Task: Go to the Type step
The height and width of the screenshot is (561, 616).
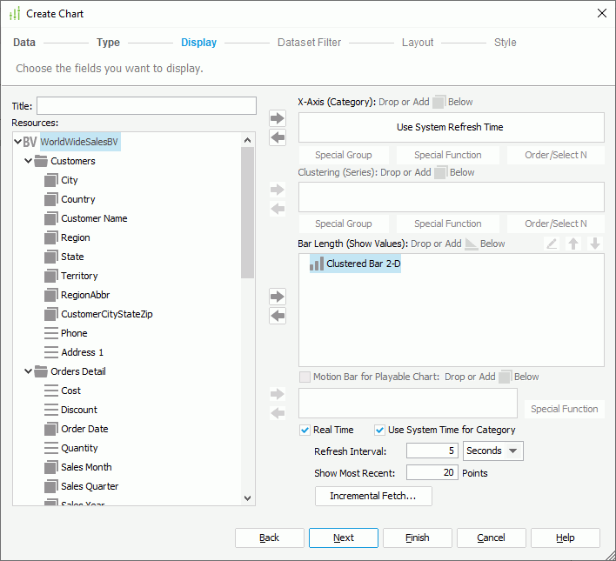Action: point(108,43)
